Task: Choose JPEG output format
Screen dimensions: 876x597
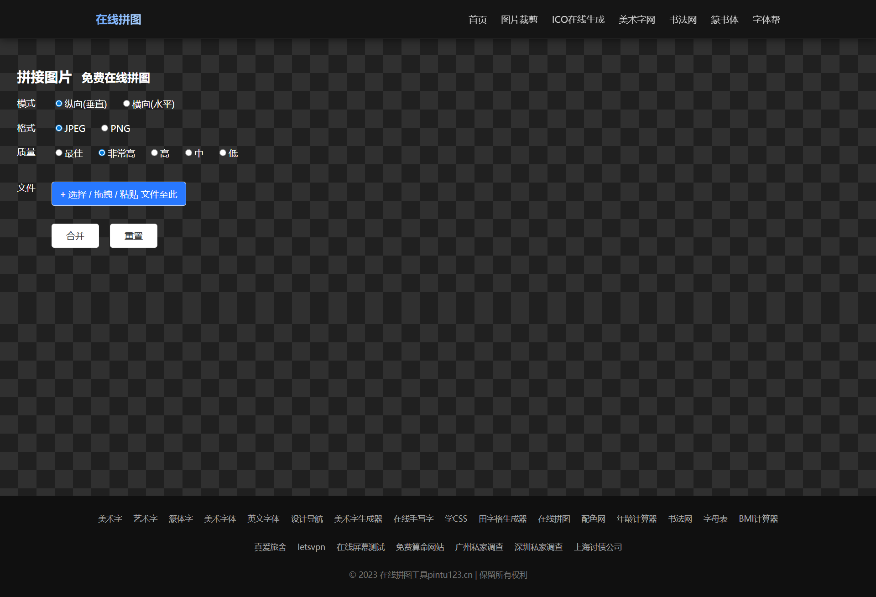Action: click(x=59, y=128)
